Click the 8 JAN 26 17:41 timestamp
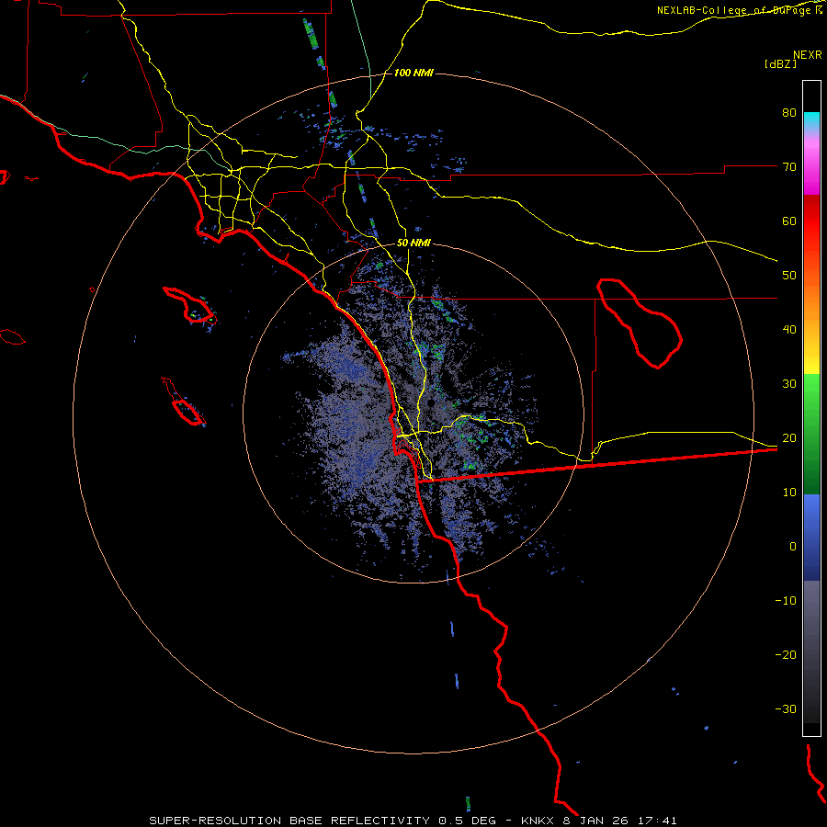The width and height of the screenshot is (827, 827). coord(620,821)
